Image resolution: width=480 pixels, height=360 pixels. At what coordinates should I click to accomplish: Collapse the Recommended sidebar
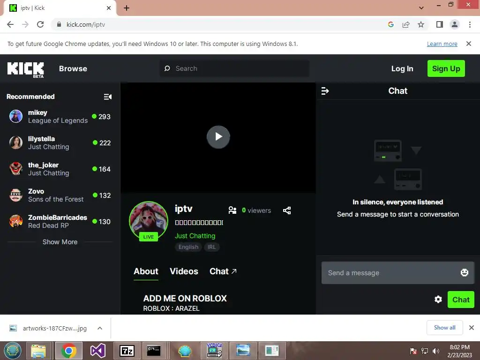click(x=108, y=97)
